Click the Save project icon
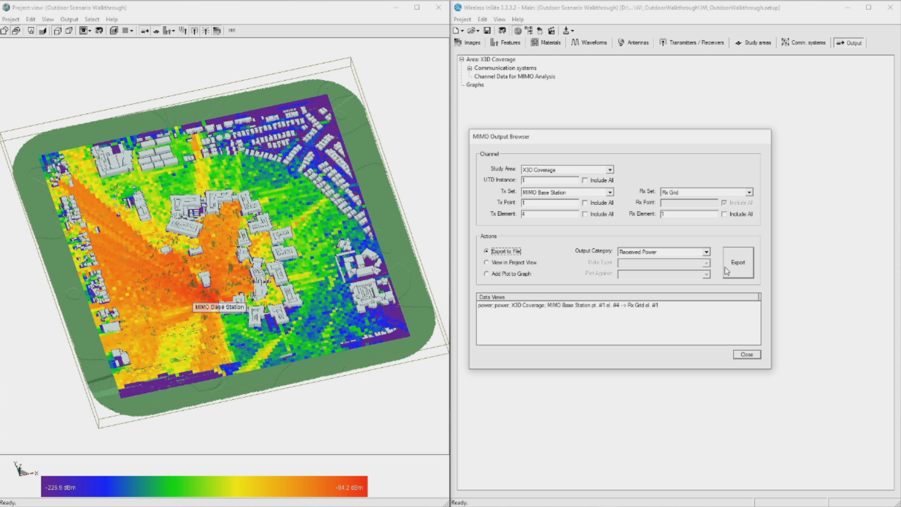This screenshot has width=901, height=507. 487,31
